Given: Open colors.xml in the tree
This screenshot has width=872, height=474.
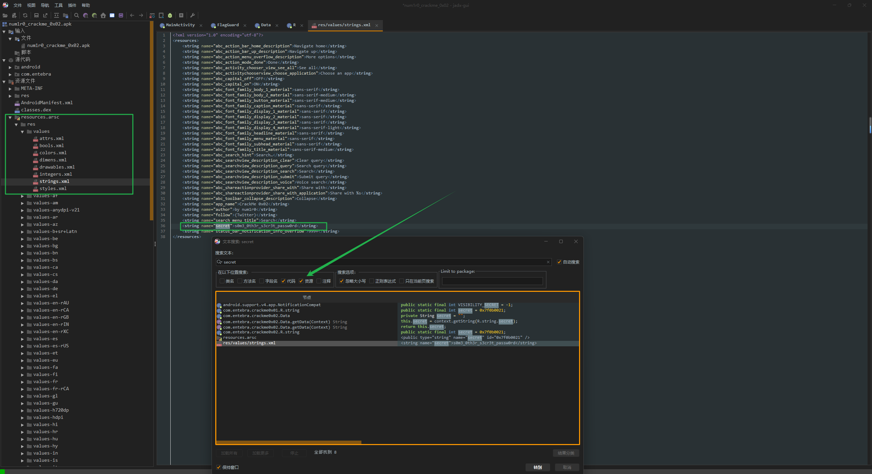Looking at the screenshot, I should coord(53,153).
